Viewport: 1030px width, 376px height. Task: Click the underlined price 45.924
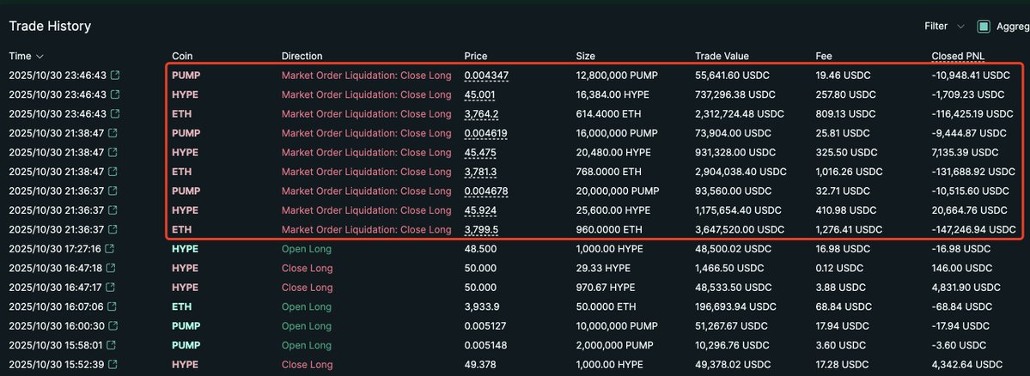[x=480, y=210]
